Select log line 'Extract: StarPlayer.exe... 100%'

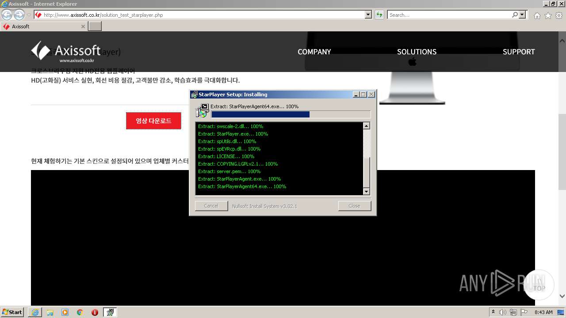(233, 134)
